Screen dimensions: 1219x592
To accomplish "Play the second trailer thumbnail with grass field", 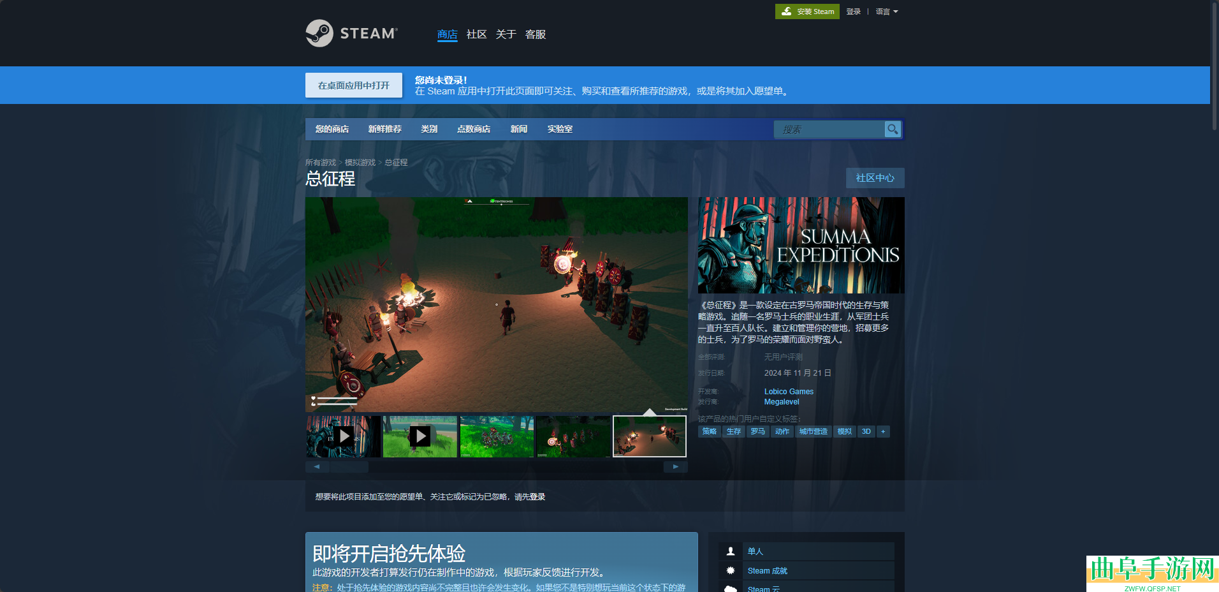I will (420, 436).
